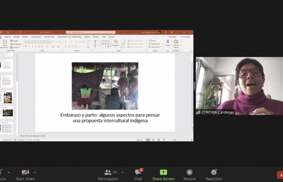283x182 pixels.
Task: Click the notes area 'Haga clic para agregar notas'
Action: click(33, 135)
